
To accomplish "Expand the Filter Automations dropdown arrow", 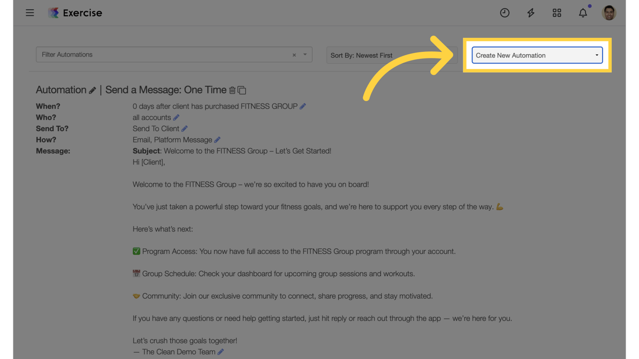I will point(305,55).
